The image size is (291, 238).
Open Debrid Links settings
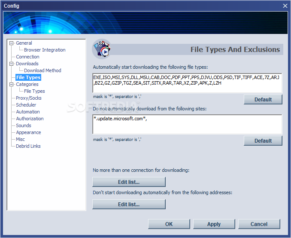click(x=28, y=146)
